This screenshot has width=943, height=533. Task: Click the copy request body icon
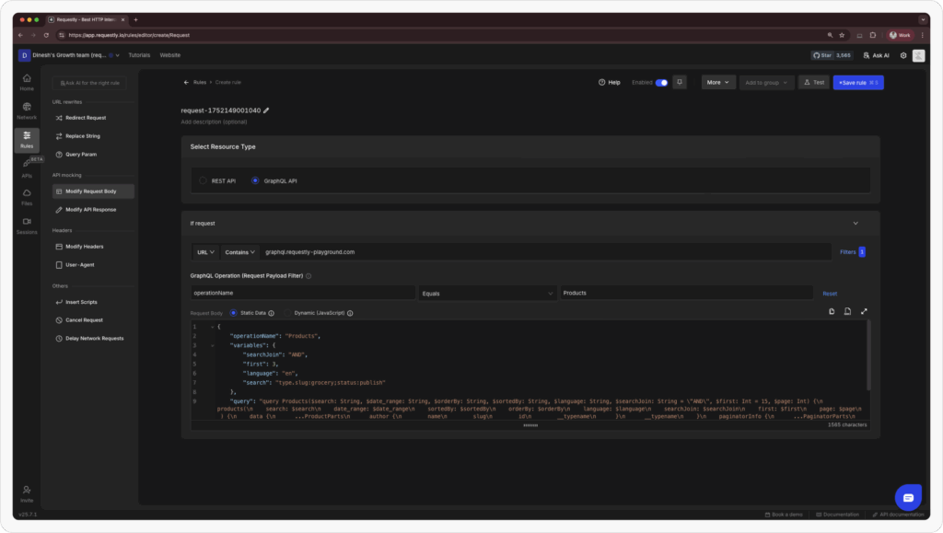(832, 311)
